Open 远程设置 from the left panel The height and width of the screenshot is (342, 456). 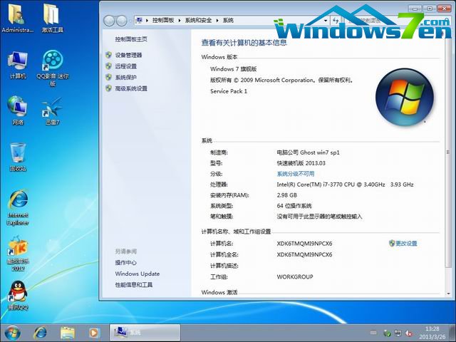(x=125, y=66)
